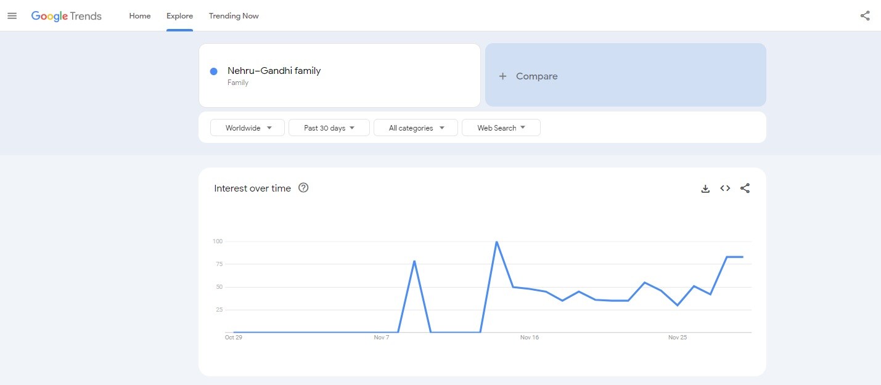The height and width of the screenshot is (385, 881).
Task: Select the Explore tab
Action: coord(179,16)
